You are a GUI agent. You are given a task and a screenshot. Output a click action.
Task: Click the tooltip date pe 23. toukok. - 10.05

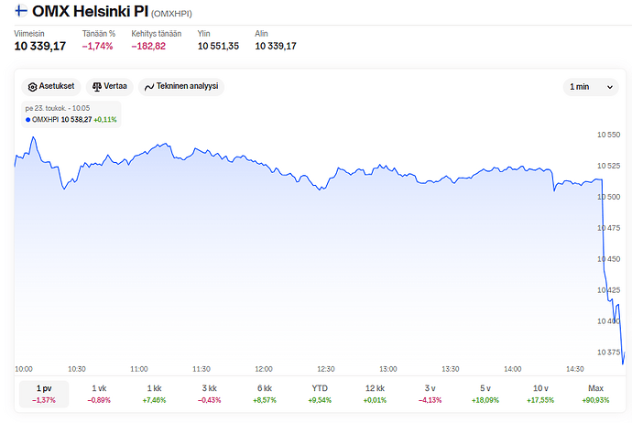[x=58, y=108]
